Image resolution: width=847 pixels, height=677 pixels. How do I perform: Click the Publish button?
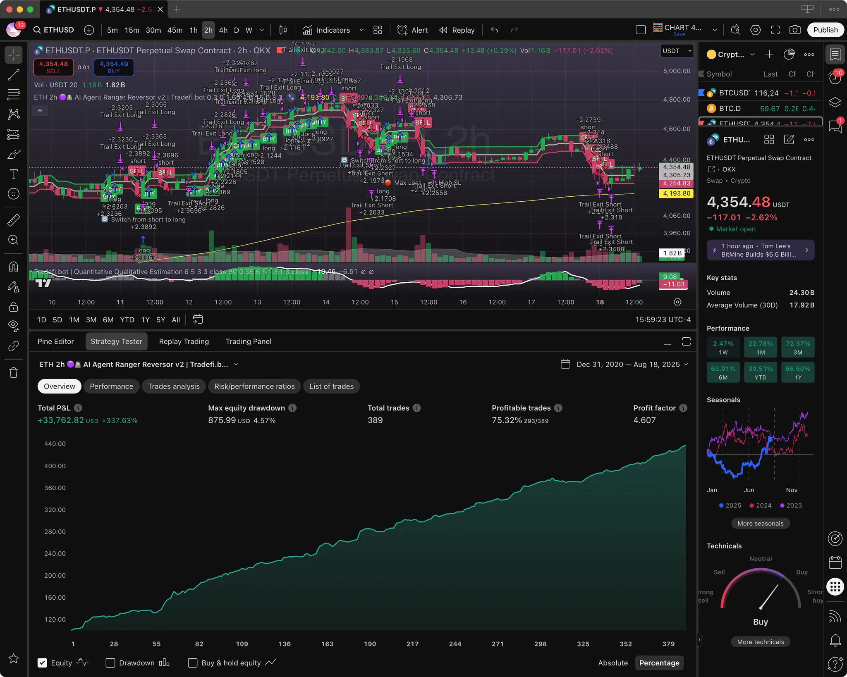pyautogui.click(x=825, y=30)
